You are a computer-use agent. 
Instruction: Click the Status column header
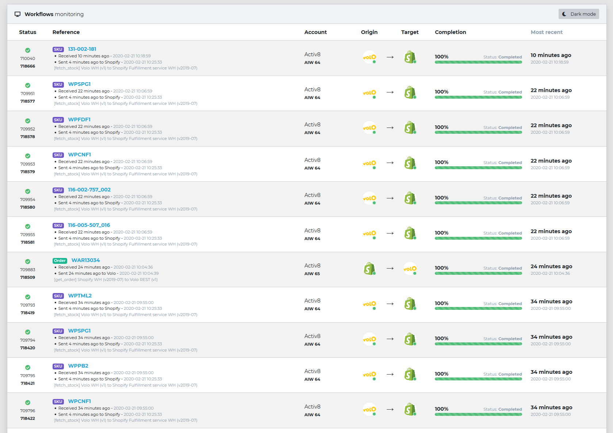point(28,32)
